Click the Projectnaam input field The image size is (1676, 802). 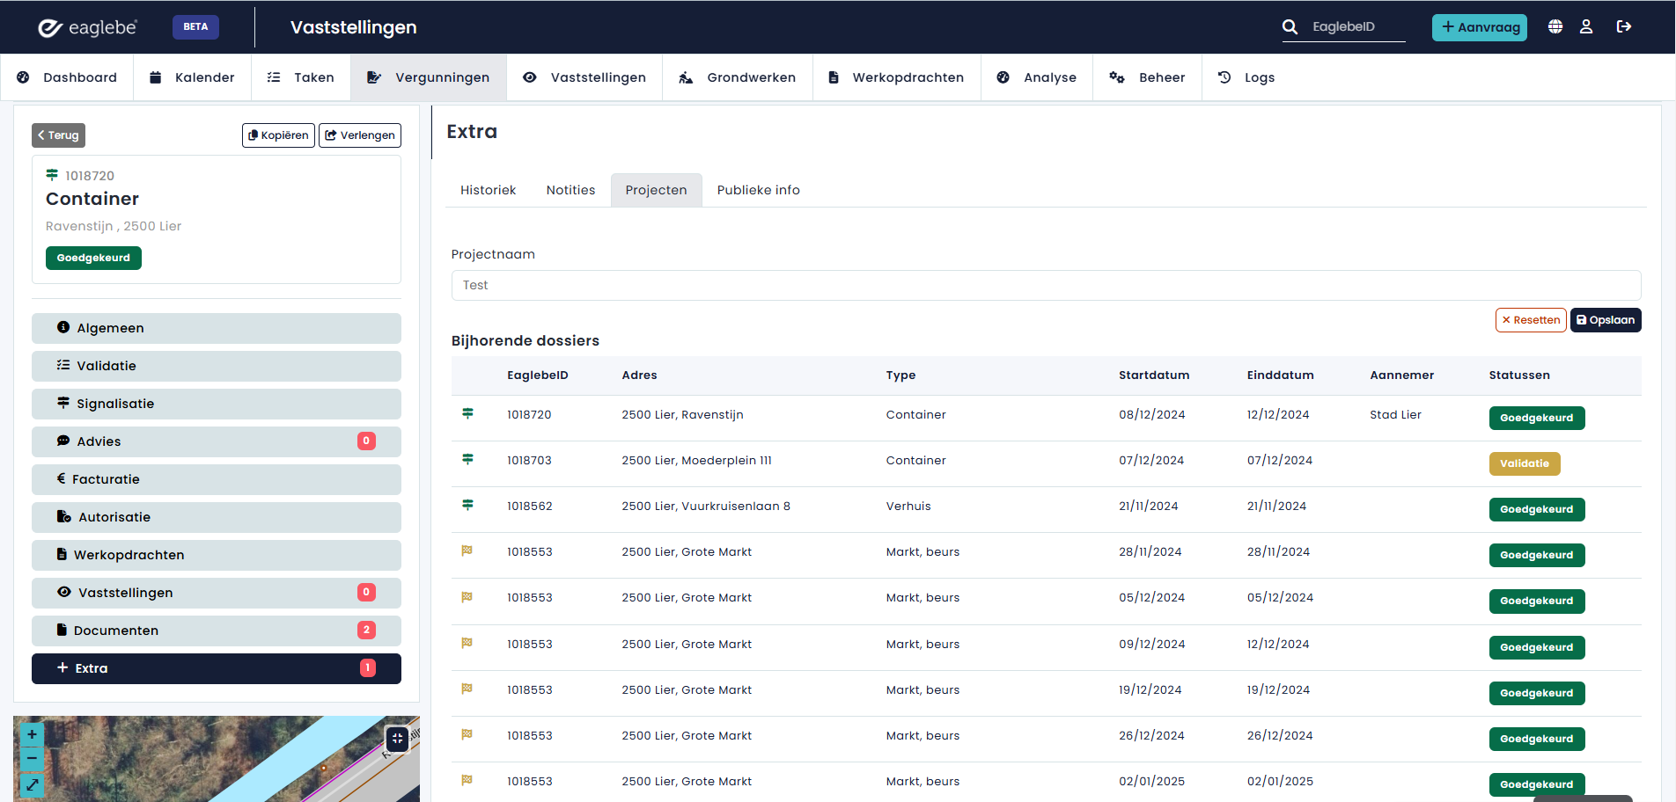(x=1046, y=285)
